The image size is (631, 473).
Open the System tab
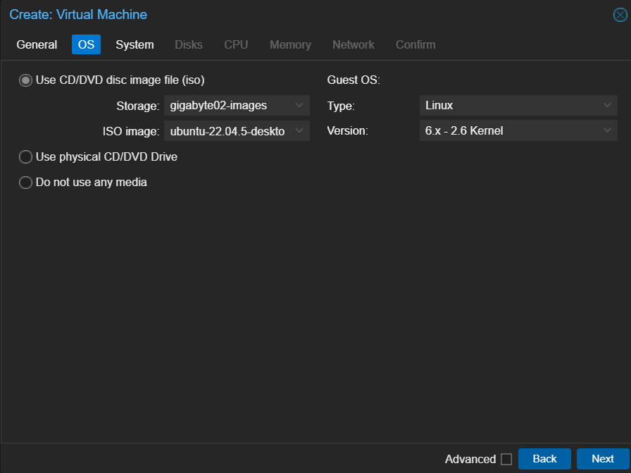pyautogui.click(x=135, y=44)
